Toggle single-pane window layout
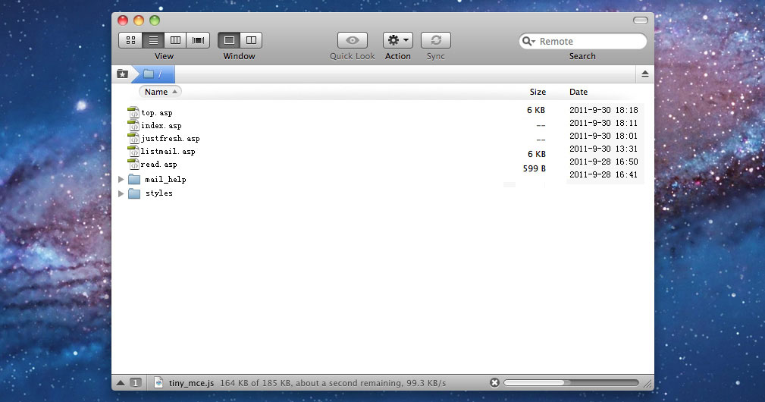The width and height of the screenshot is (765, 402). tap(230, 40)
